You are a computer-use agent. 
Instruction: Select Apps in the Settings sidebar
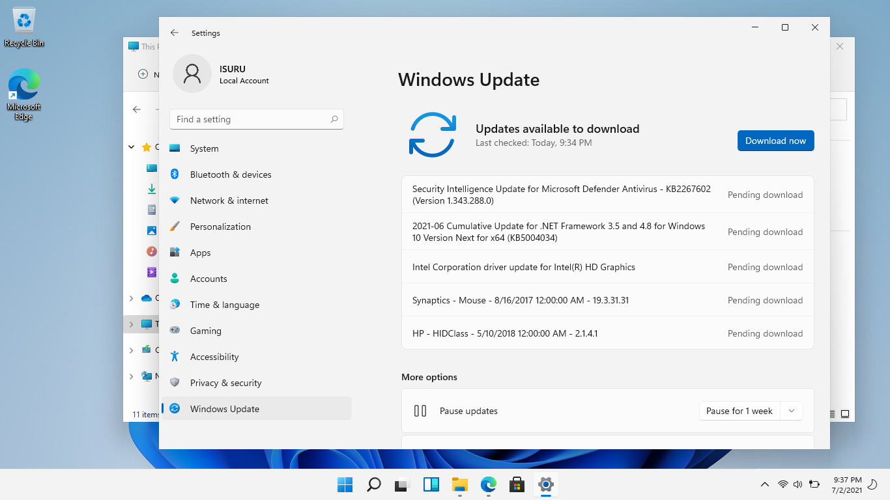pos(256,253)
